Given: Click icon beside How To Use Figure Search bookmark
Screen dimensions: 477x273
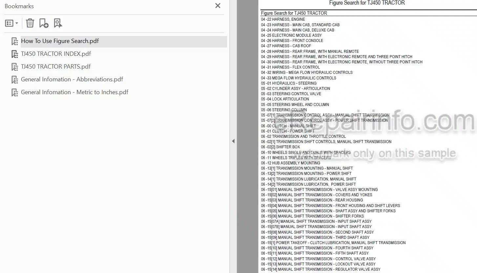Looking at the screenshot, I should pos(15,41).
